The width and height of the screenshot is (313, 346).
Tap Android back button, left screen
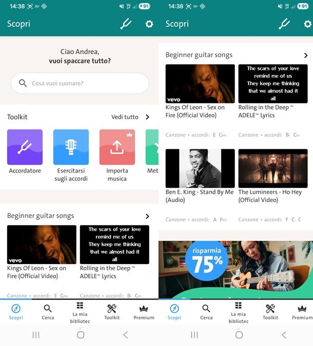click(x=126, y=335)
